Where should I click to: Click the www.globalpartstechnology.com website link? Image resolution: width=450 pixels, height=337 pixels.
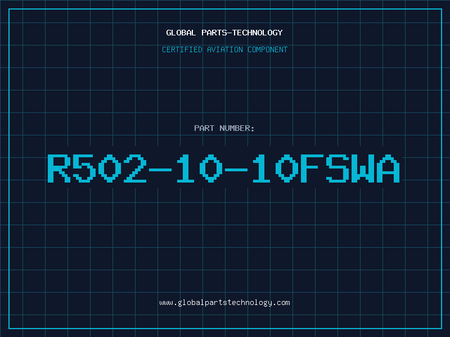point(224,303)
